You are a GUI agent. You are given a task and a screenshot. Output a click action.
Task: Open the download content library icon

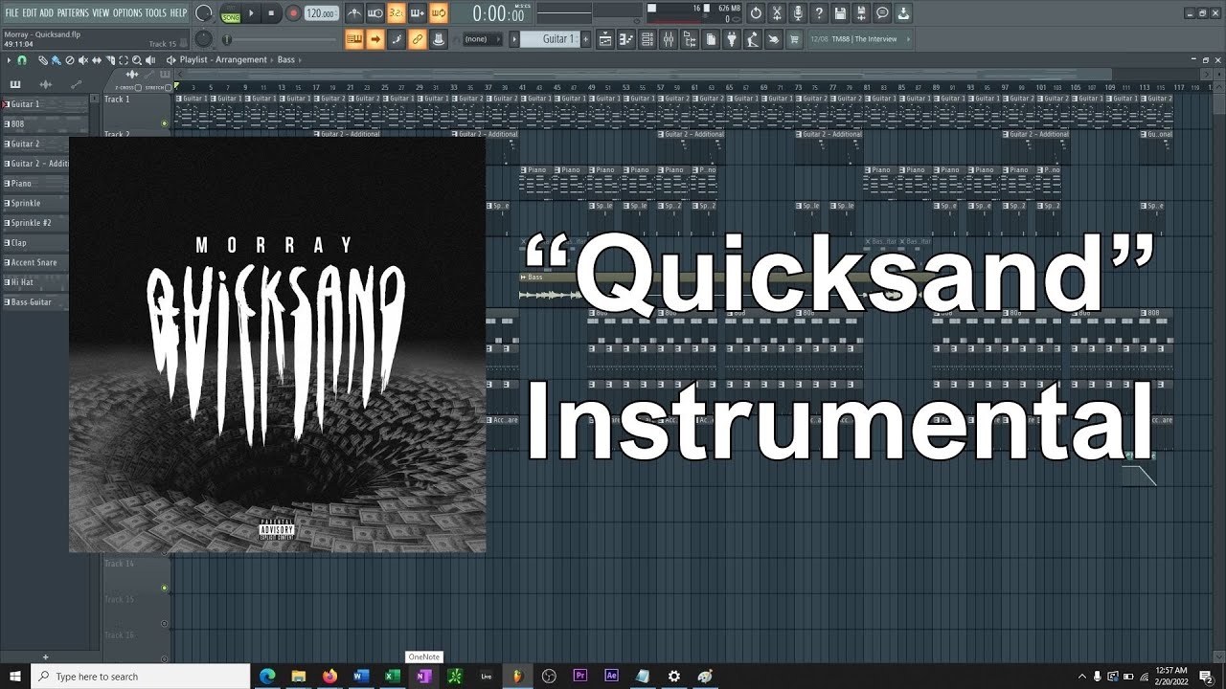click(904, 13)
